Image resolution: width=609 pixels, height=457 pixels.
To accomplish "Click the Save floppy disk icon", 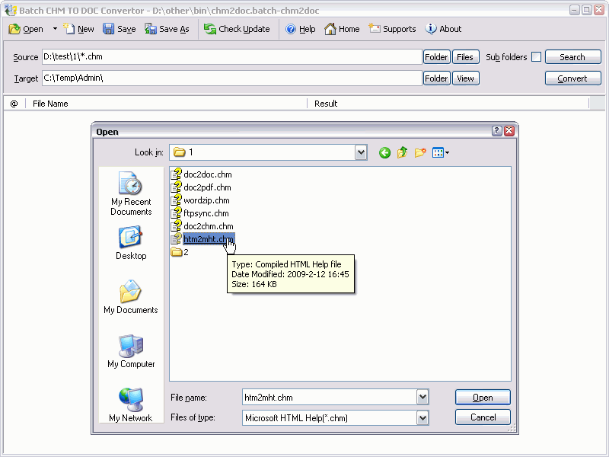I will [108, 29].
